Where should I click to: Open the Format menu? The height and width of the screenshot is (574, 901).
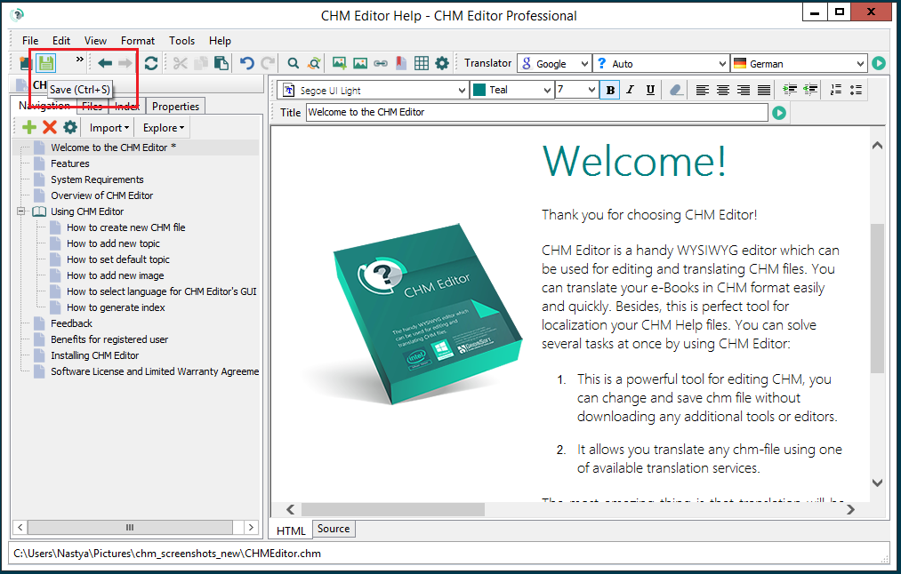[138, 40]
